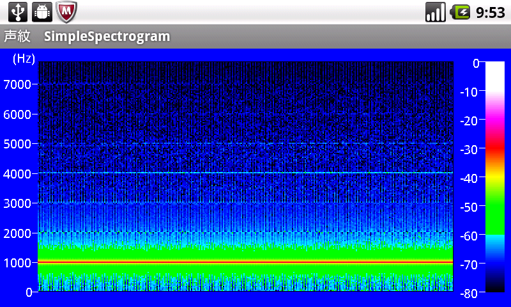Screen dimensions: 511x307
Task: Tap the black bottom segment of the color bar
Action: coord(495,287)
